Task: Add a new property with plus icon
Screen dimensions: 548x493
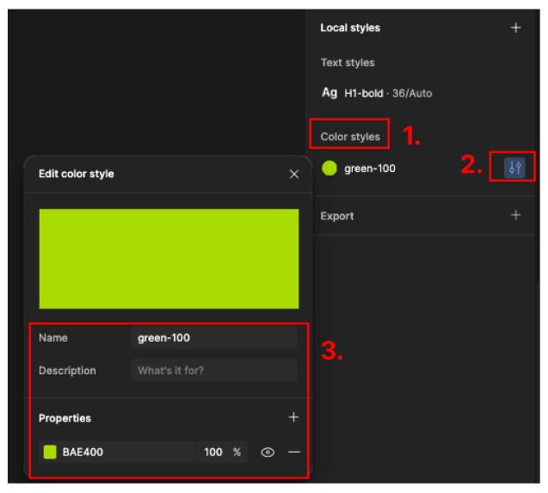Action: tap(293, 416)
